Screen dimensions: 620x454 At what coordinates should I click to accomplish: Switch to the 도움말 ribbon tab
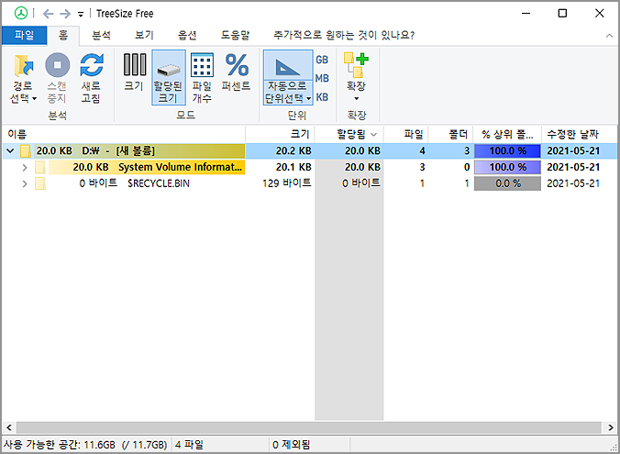[x=235, y=35]
